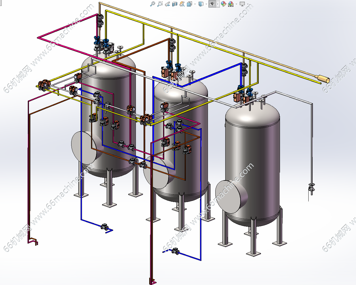Return to the Previous View

click(x=167, y=4)
